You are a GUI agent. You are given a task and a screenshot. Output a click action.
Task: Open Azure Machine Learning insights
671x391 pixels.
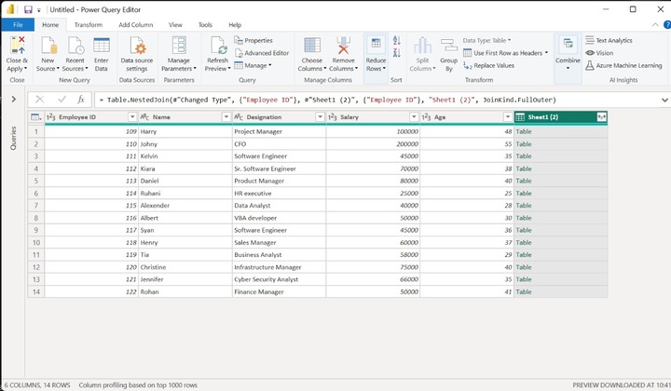click(627, 65)
